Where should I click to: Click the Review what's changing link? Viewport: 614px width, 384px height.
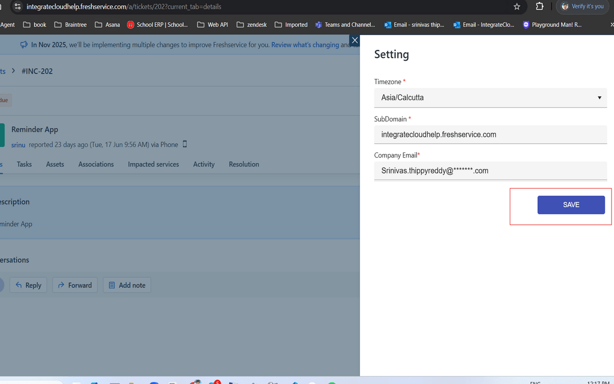[305, 45]
